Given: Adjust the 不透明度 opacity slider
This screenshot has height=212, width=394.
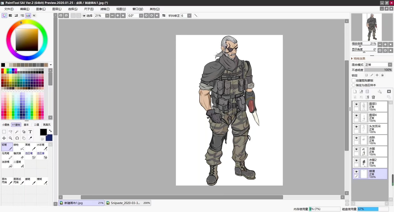Looking at the screenshot, I should click(378, 70).
